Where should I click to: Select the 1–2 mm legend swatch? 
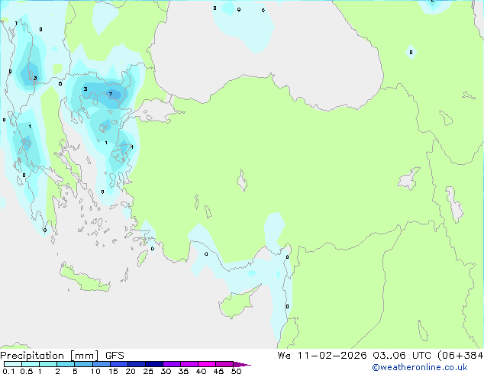point(48,364)
